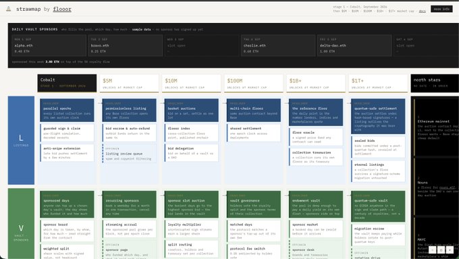
Task: Open the multi-chain flooor card
Action: 254,111
